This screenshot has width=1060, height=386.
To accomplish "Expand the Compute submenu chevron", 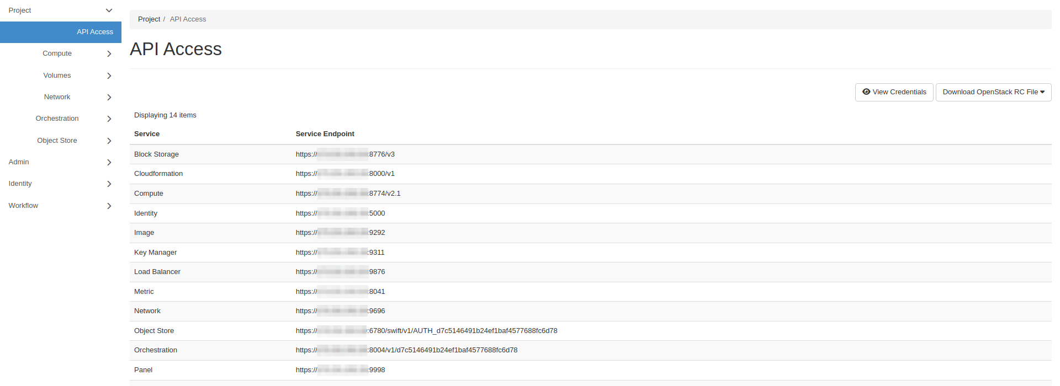I will point(109,53).
